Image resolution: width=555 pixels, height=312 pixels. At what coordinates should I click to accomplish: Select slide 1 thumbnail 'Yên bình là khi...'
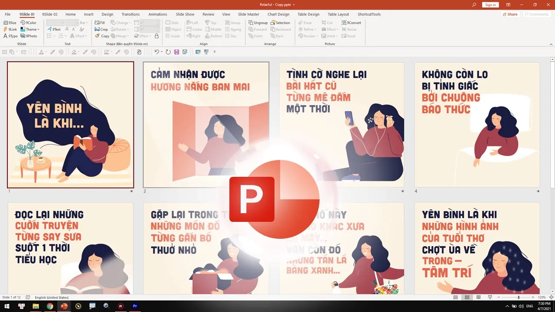pos(71,124)
